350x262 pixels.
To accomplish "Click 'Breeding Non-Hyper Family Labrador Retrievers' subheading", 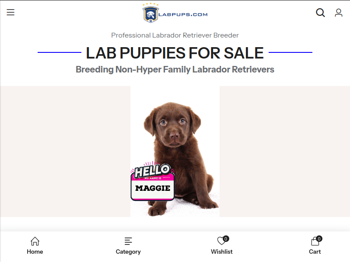I will (x=175, y=69).
